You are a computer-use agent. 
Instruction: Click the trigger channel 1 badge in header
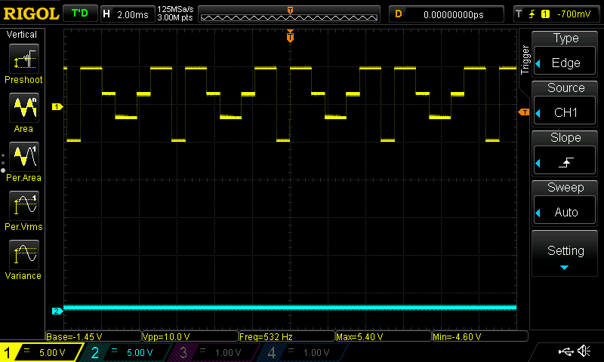[545, 14]
